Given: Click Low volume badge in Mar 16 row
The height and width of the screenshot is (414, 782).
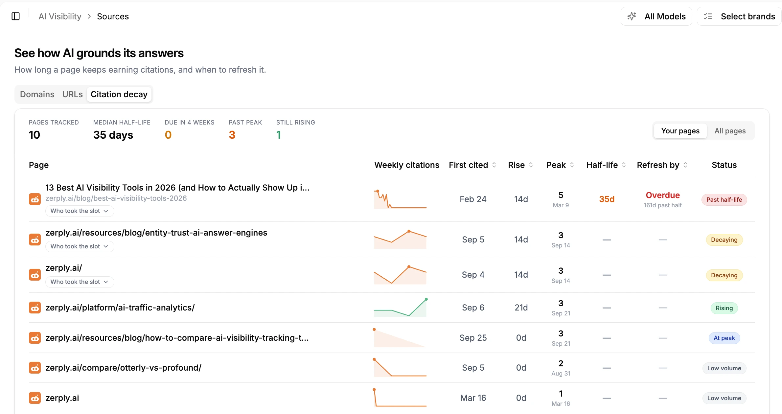Looking at the screenshot, I should (x=724, y=398).
